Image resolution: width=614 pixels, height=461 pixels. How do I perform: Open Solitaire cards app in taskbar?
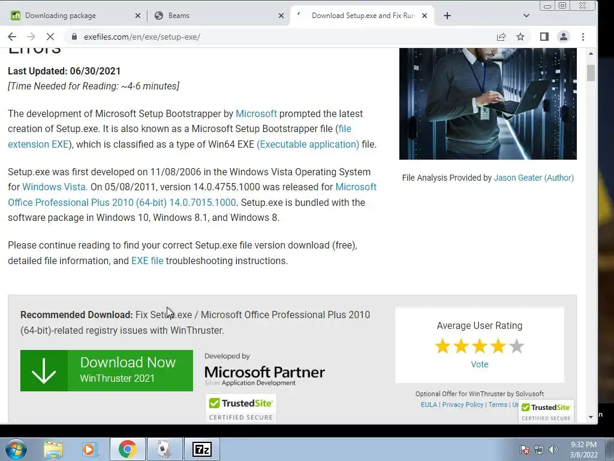click(164, 449)
